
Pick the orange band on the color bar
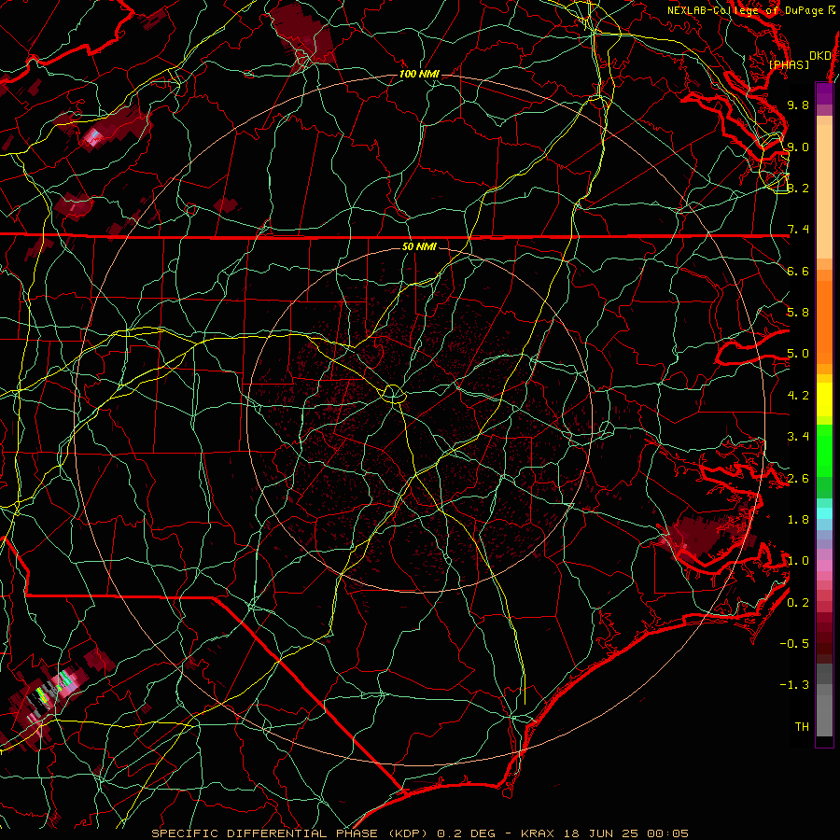click(x=824, y=321)
